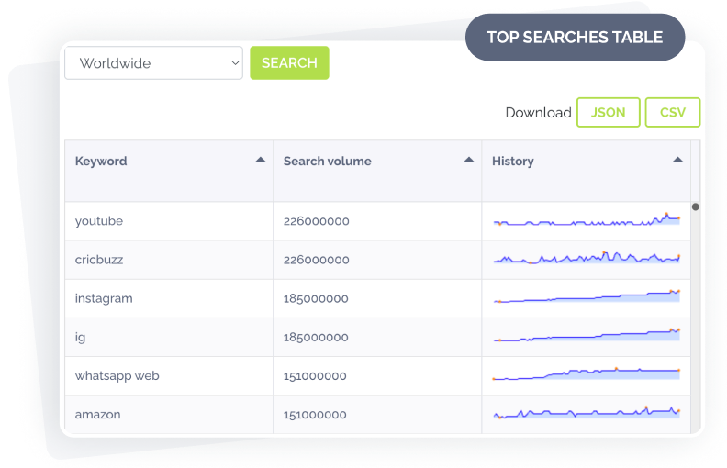Open the Worldwide location dropdown

pyautogui.click(x=153, y=63)
